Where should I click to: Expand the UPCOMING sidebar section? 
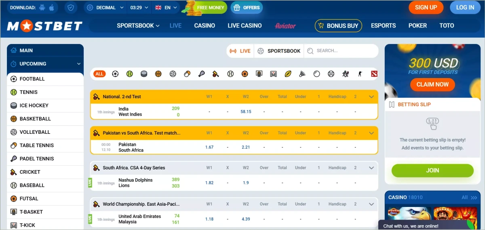(79, 64)
